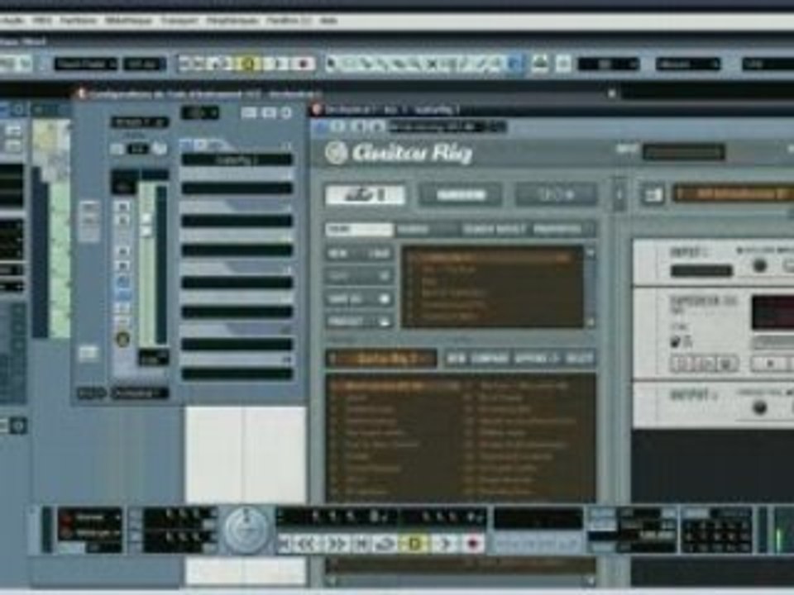Select the Object Selection arrow tool
The height and width of the screenshot is (595, 794).
coord(332,64)
